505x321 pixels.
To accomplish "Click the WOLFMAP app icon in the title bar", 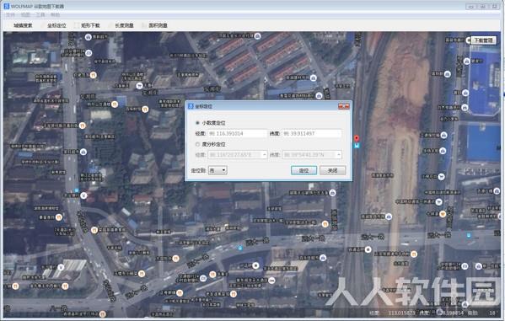I will [6, 6].
